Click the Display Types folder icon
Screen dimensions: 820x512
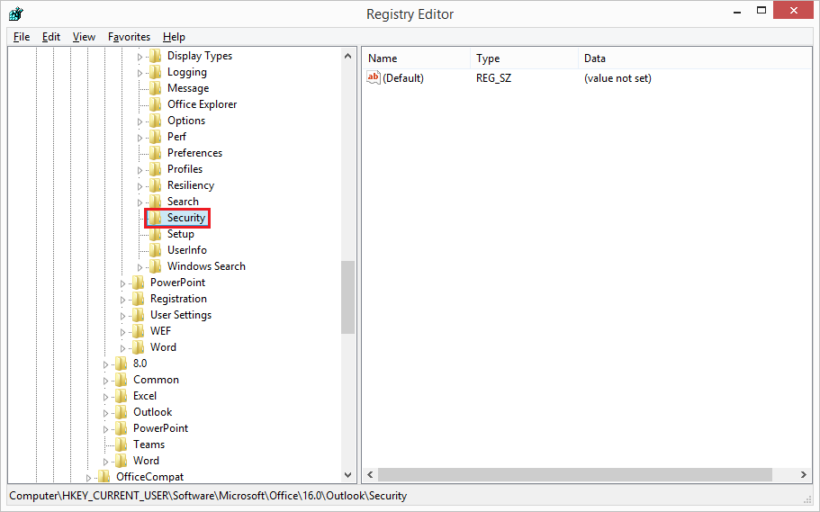156,56
